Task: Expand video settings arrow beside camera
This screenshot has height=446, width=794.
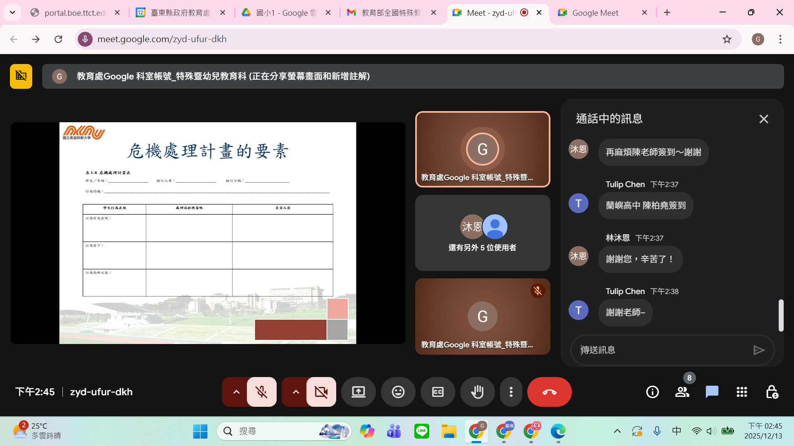Action: tap(296, 392)
